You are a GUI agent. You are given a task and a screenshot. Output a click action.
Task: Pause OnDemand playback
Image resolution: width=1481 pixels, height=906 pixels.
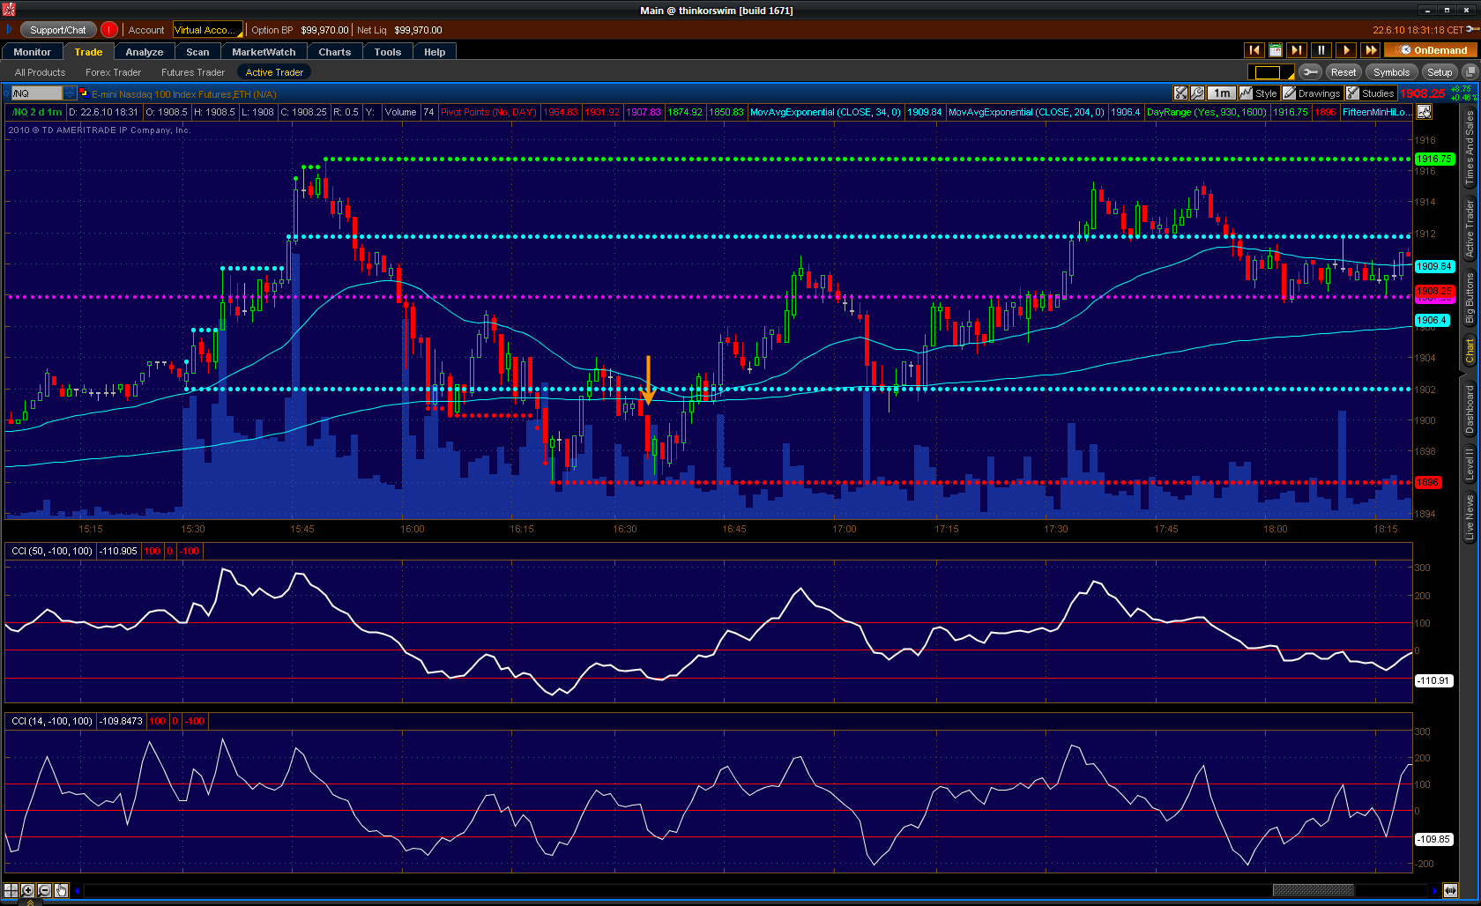click(x=1321, y=50)
